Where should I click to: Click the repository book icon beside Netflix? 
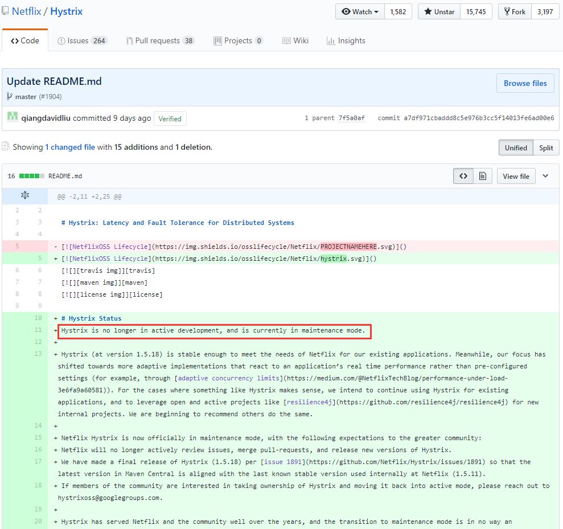click(x=5, y=11)
